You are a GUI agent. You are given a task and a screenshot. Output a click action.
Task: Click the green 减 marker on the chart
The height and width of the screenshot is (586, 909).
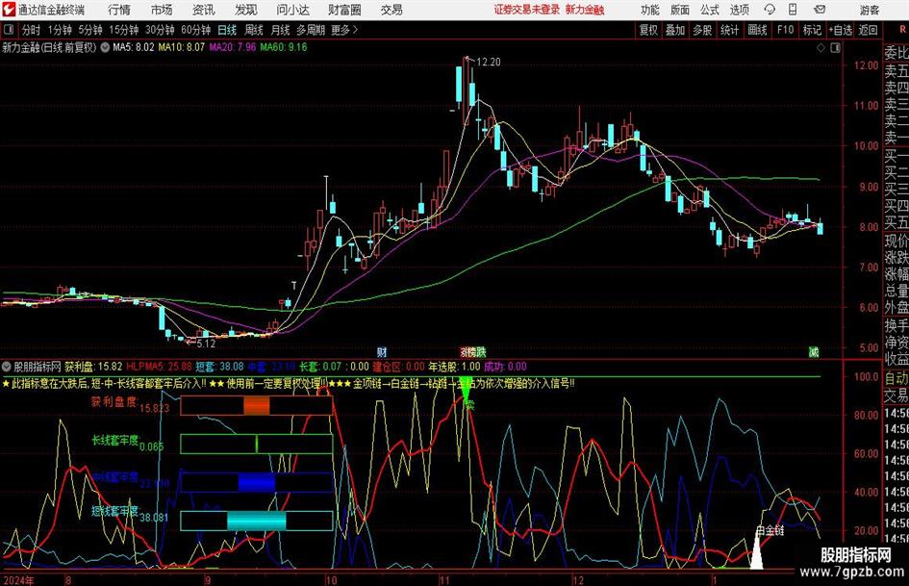814,352
